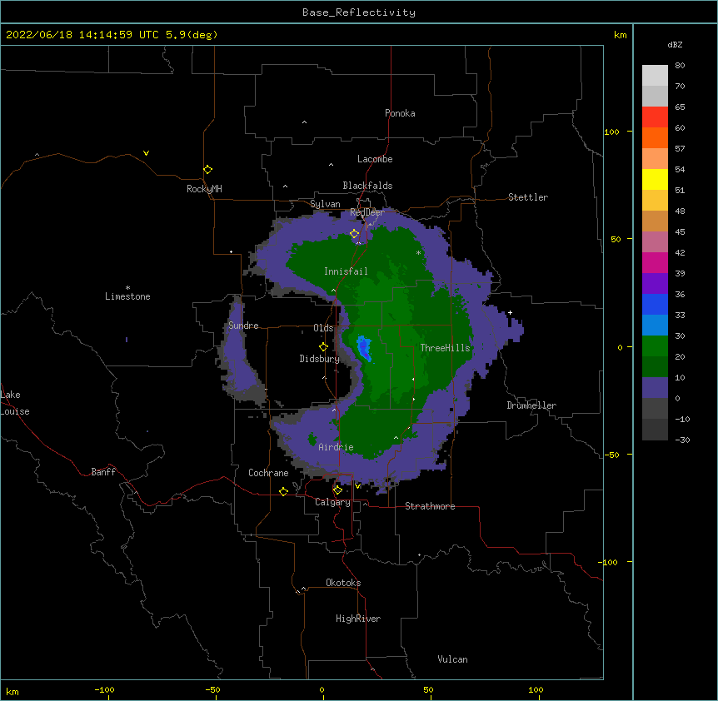Screen dimensions: 718x701
Task: Click the Innisfail label
Action: (346, 271)
